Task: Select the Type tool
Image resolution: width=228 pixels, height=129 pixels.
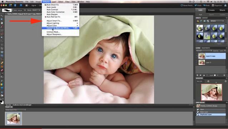Action: coord(2,45)
